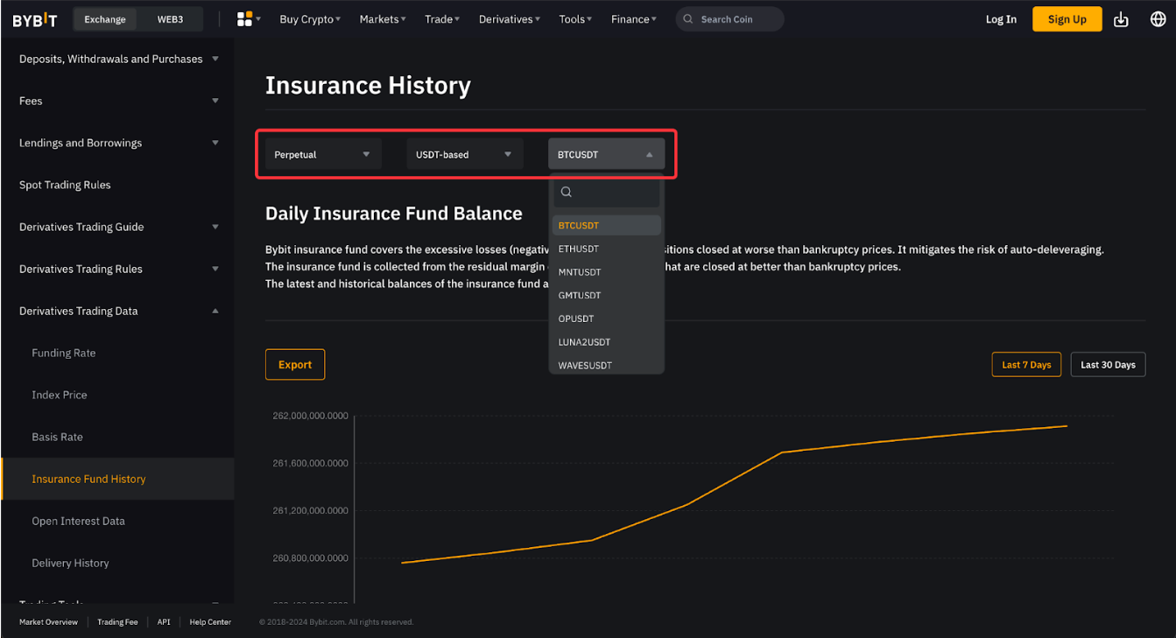Open the apps grid menu

(243, 18)
